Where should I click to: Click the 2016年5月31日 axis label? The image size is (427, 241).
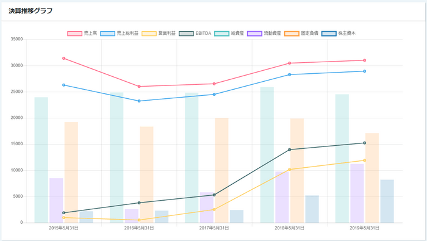point(139,228)
